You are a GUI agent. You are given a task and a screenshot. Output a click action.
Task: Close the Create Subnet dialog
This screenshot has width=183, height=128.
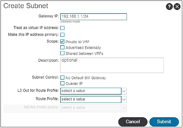(177, 7)
